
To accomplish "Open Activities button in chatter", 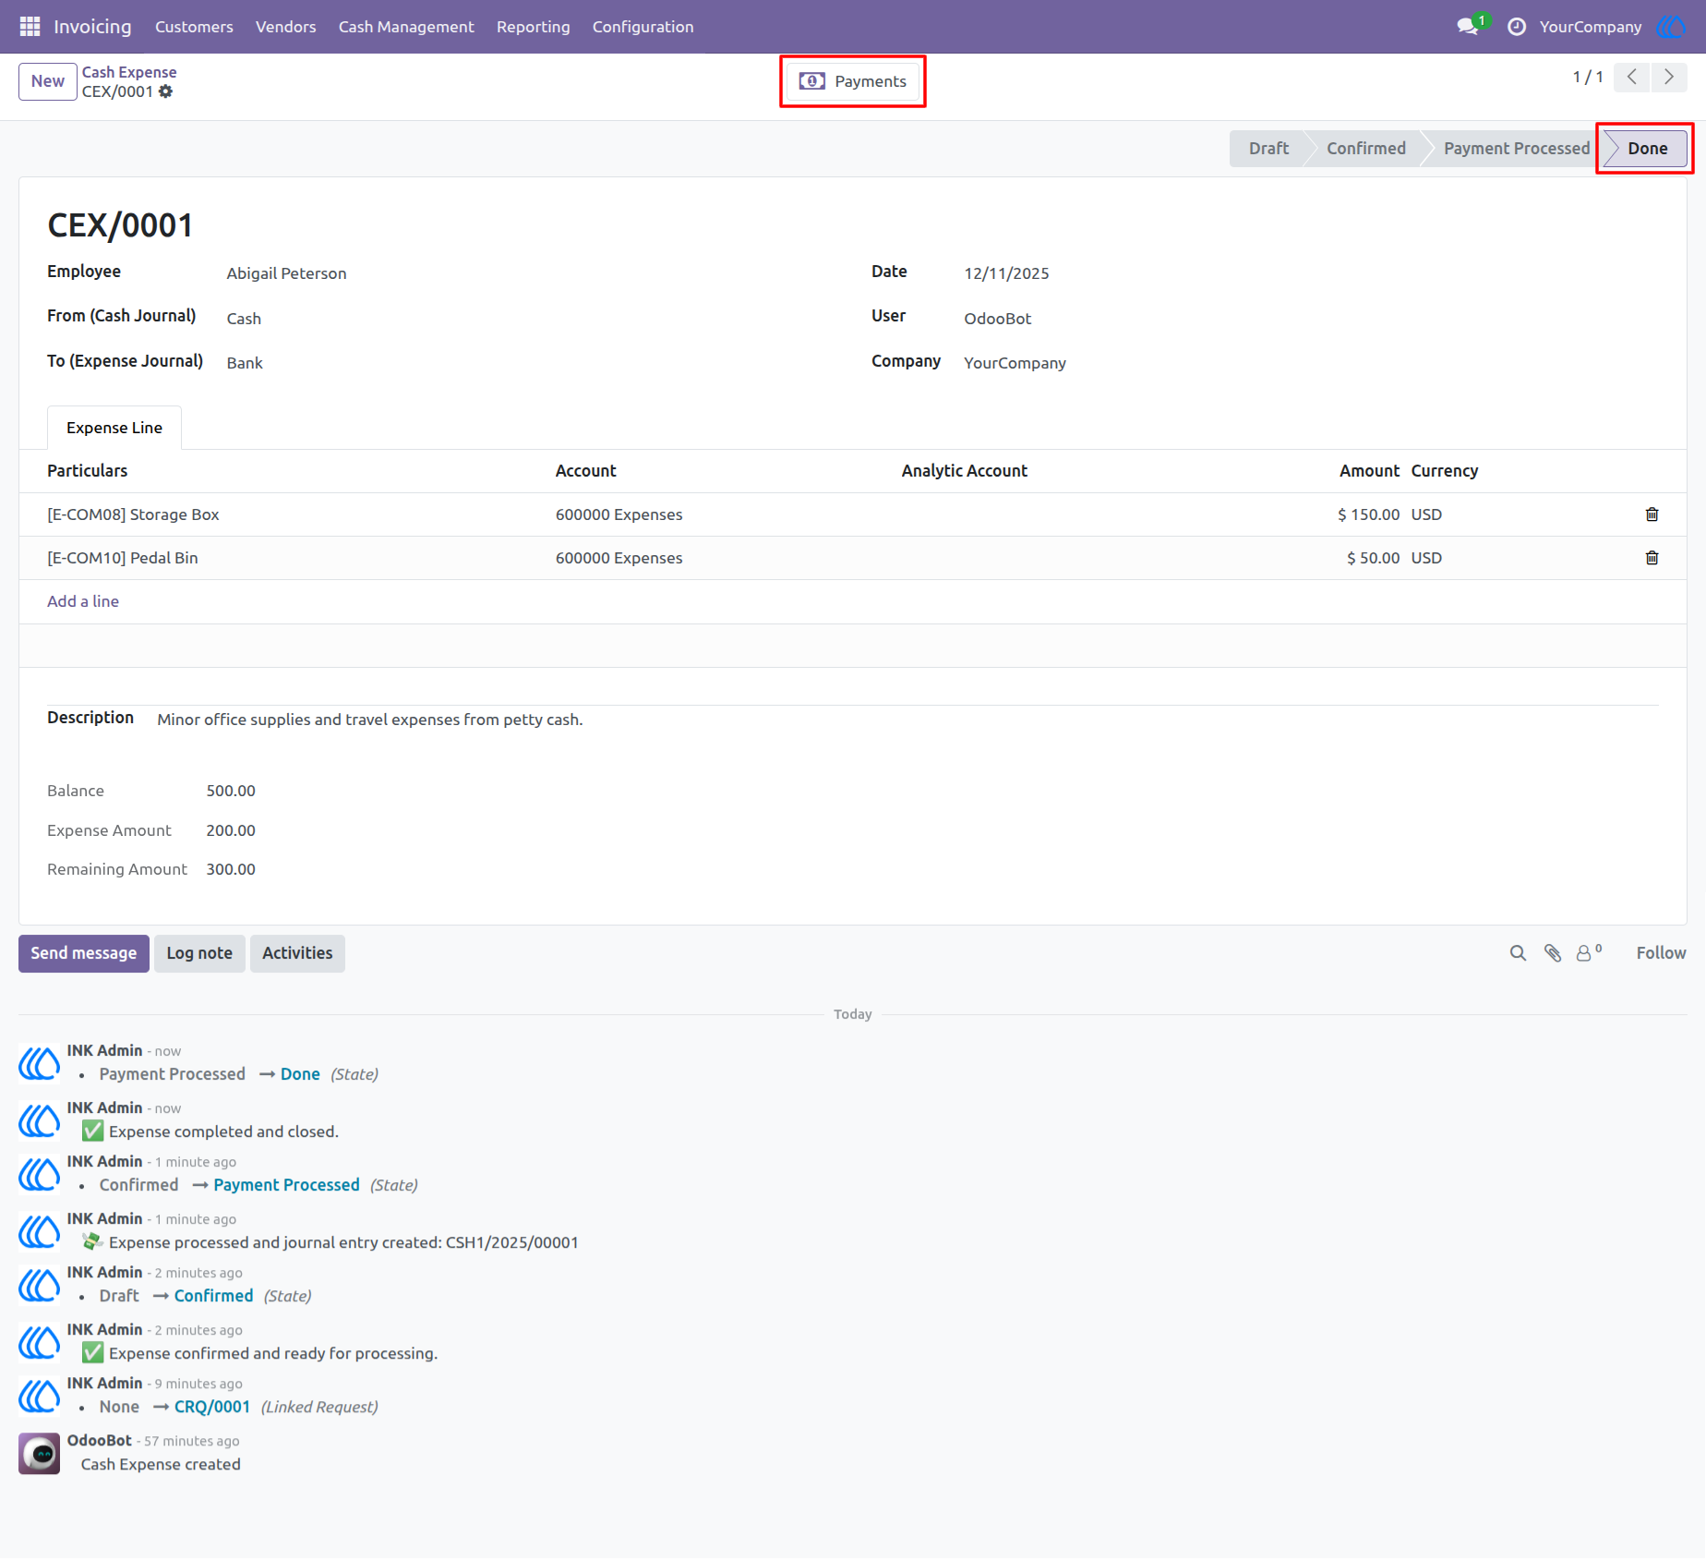I will [x=297, y=953].
